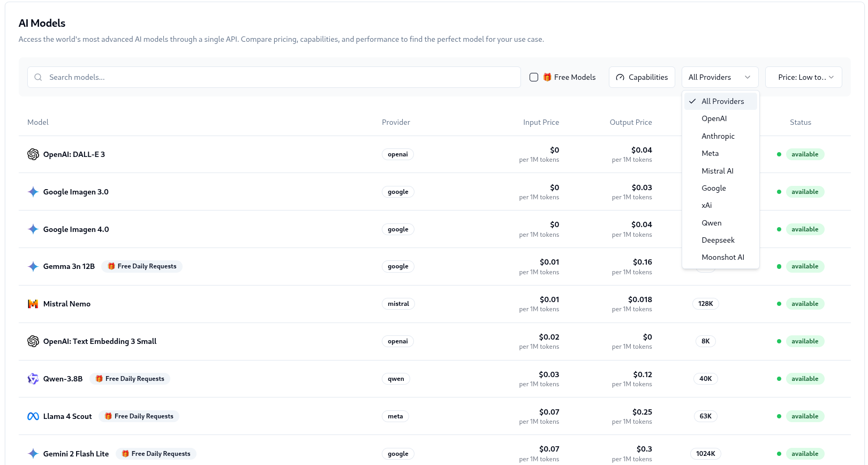868x465 pixels.
Task: Click the Google sparkle icon beside Gemini 2 Flash Lite
Action: (x=33, y=454)
